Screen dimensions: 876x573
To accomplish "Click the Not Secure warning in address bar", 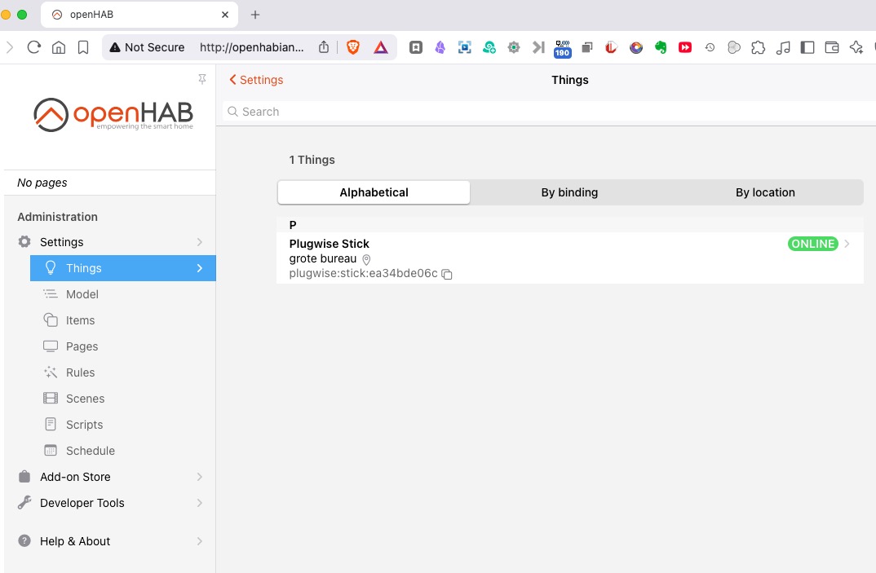I will tap(148, 47).
